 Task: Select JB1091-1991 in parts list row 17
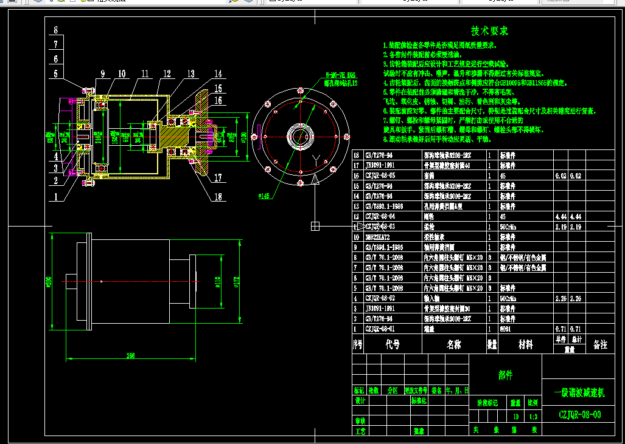[x=380, y=165]
